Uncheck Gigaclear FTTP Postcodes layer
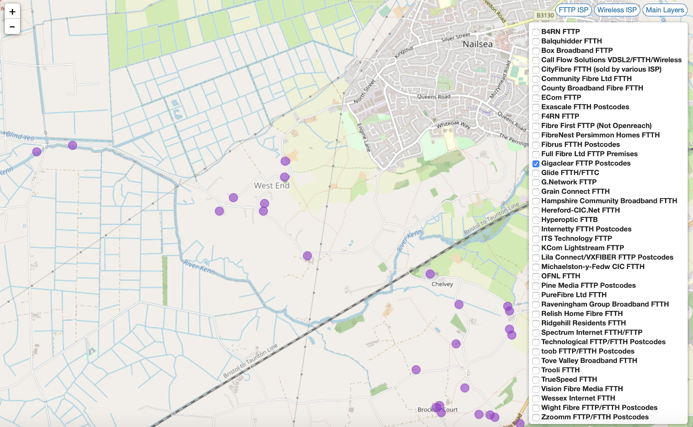 click(536, 164)
